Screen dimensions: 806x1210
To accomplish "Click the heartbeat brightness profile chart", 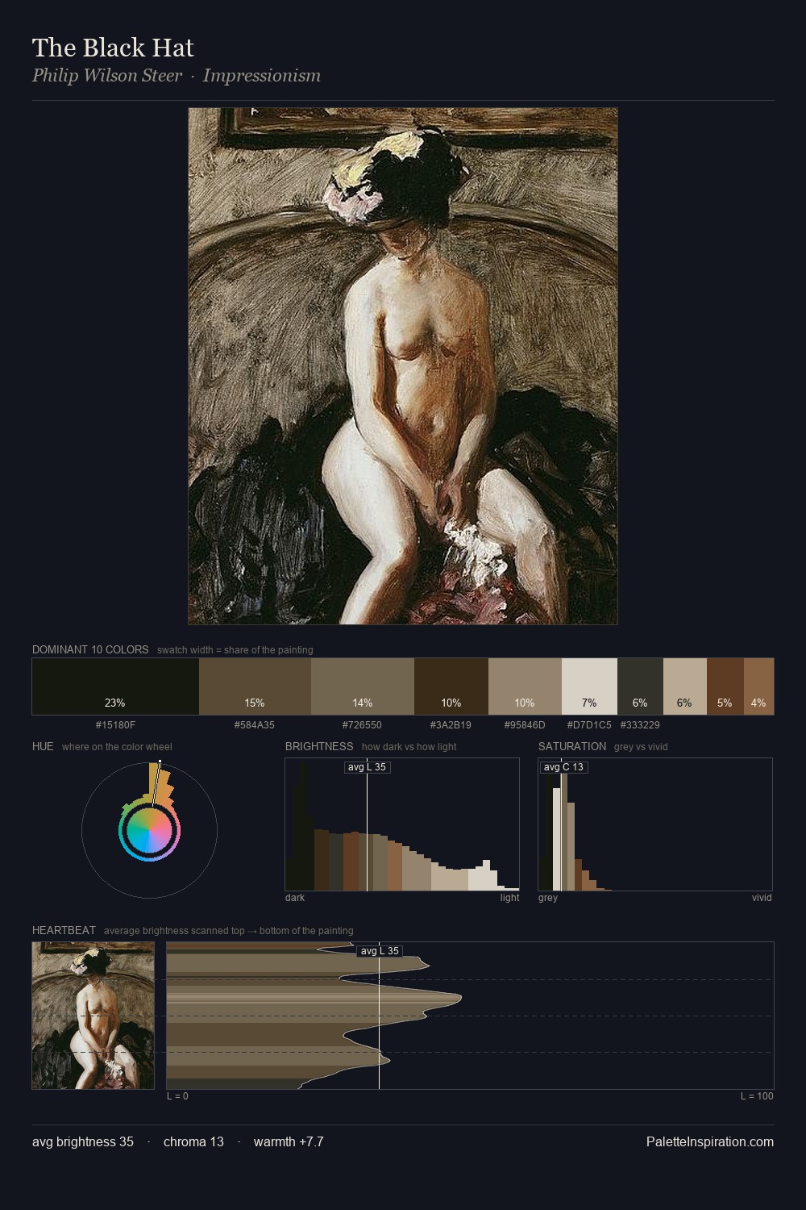I will (x=470, y=1016).
